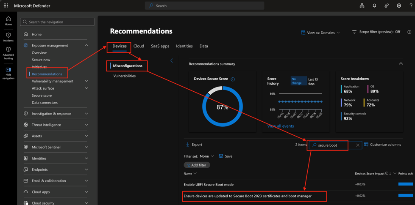Sort by Devices Score impact column
The height and width of the screenshot is (205, 415).
pos(369,173)
